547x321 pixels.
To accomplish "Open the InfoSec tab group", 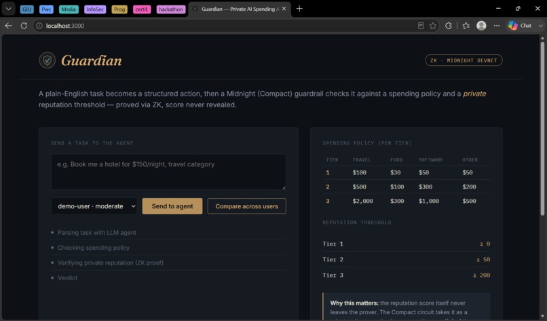I will [x=95, y=9].
